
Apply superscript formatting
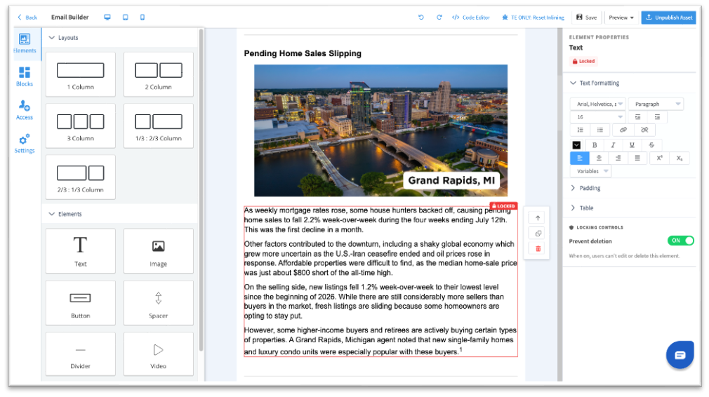[x=659, y=158]
